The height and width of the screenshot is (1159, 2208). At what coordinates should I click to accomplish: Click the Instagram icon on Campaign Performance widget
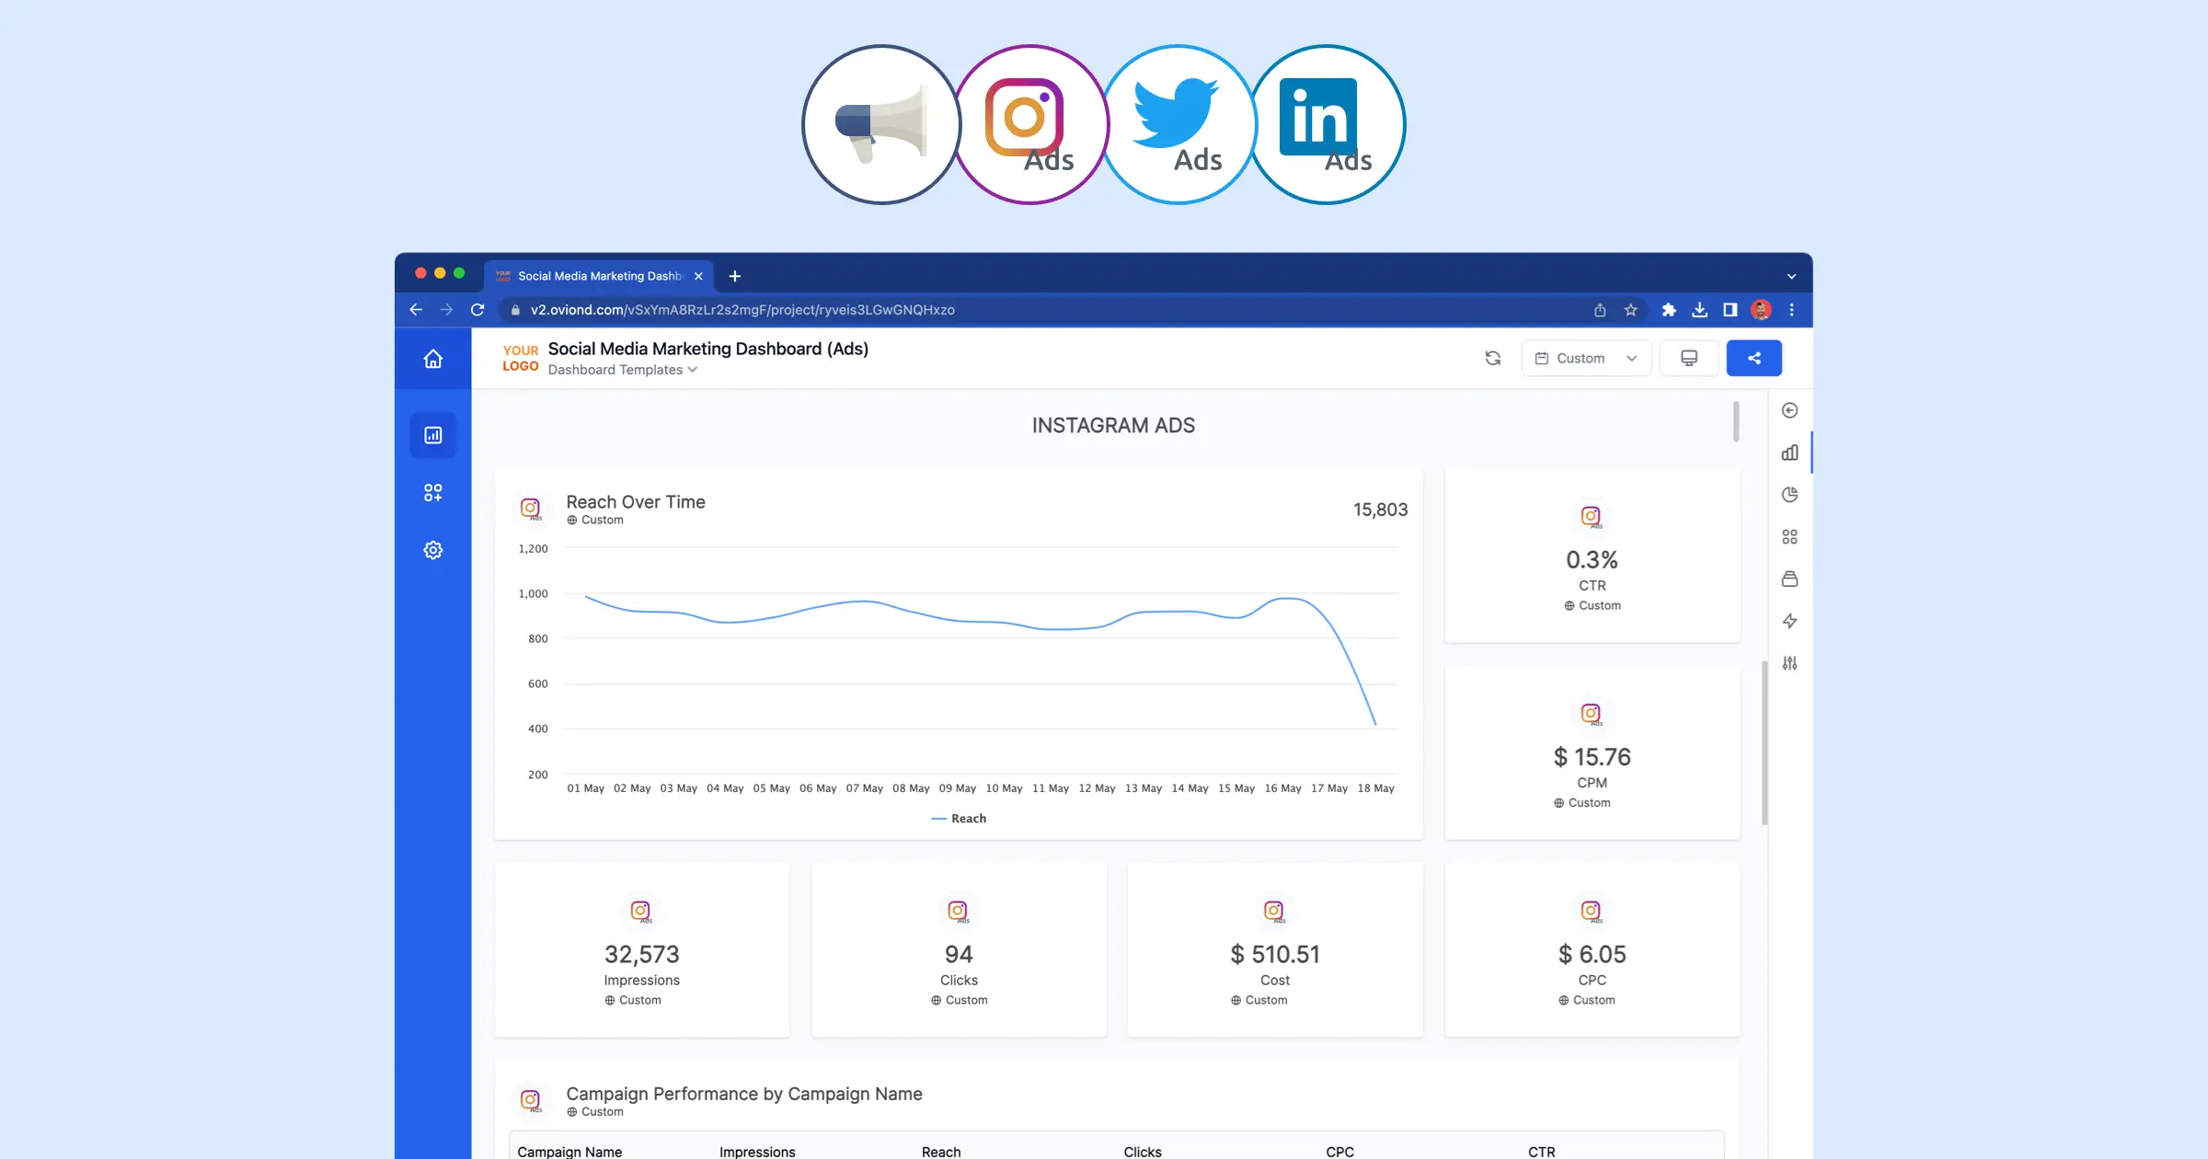[x=531, y=1100]
